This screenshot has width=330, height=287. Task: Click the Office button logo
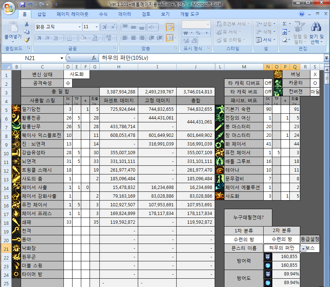point(9,7)
